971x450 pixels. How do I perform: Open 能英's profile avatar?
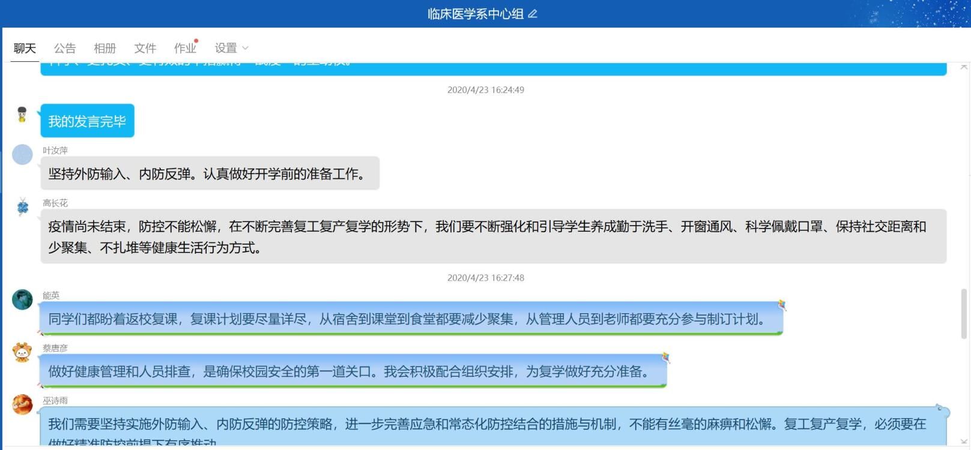point(22,299)
